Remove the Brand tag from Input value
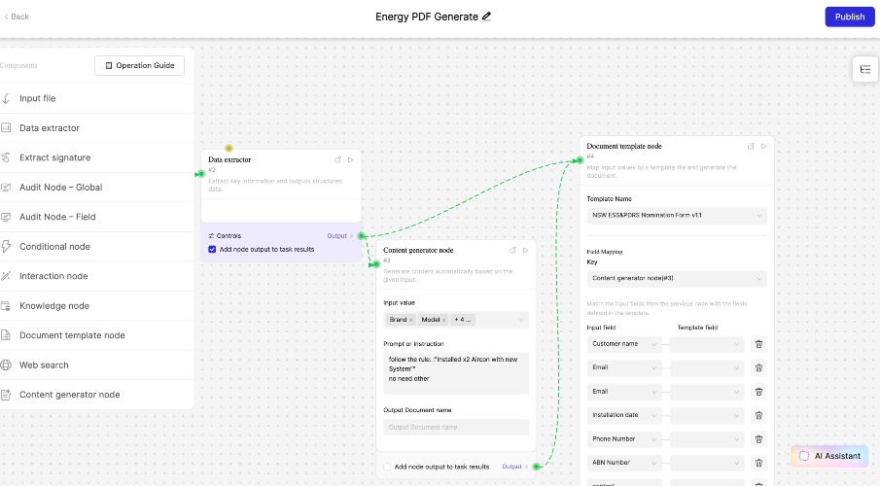The height and width of the screenshot is (486, 880). (x=410, y=320)
